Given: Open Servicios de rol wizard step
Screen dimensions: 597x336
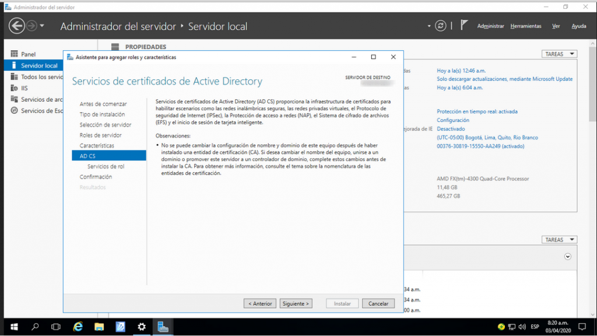Looking at the screenshot, I should click(106, 166).
